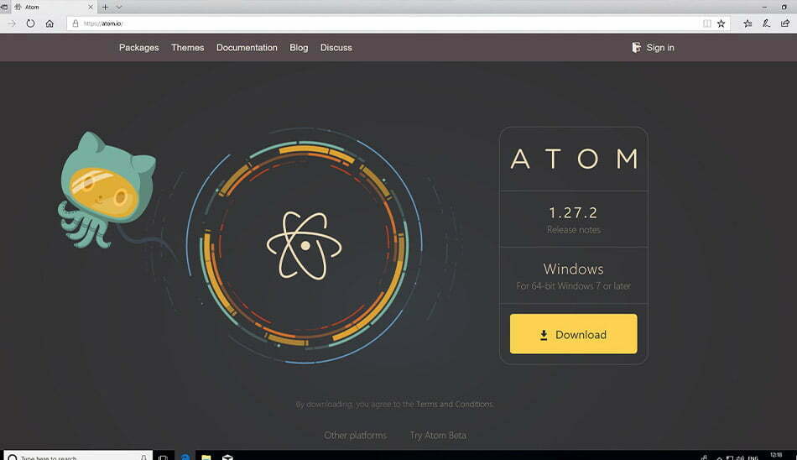Open Discuss forum
This screenshot has height=460, width=797.
coord(336,47)
